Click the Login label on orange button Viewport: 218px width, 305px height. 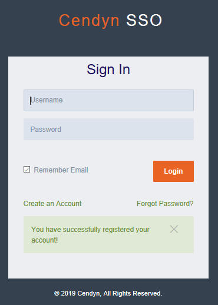(x=173, y=171)
